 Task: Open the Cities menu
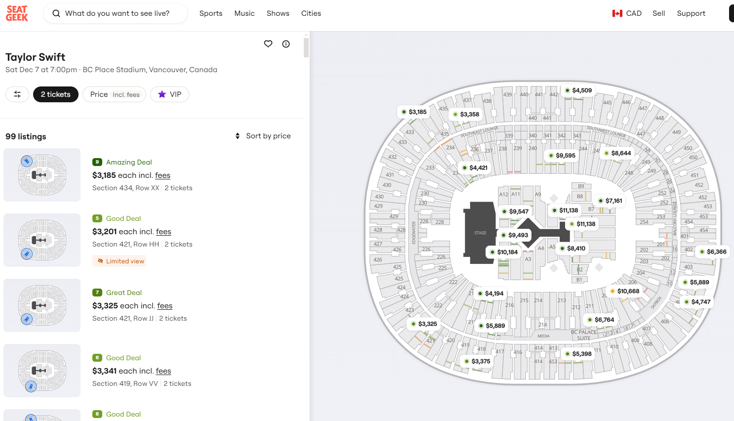coord(311,13)
